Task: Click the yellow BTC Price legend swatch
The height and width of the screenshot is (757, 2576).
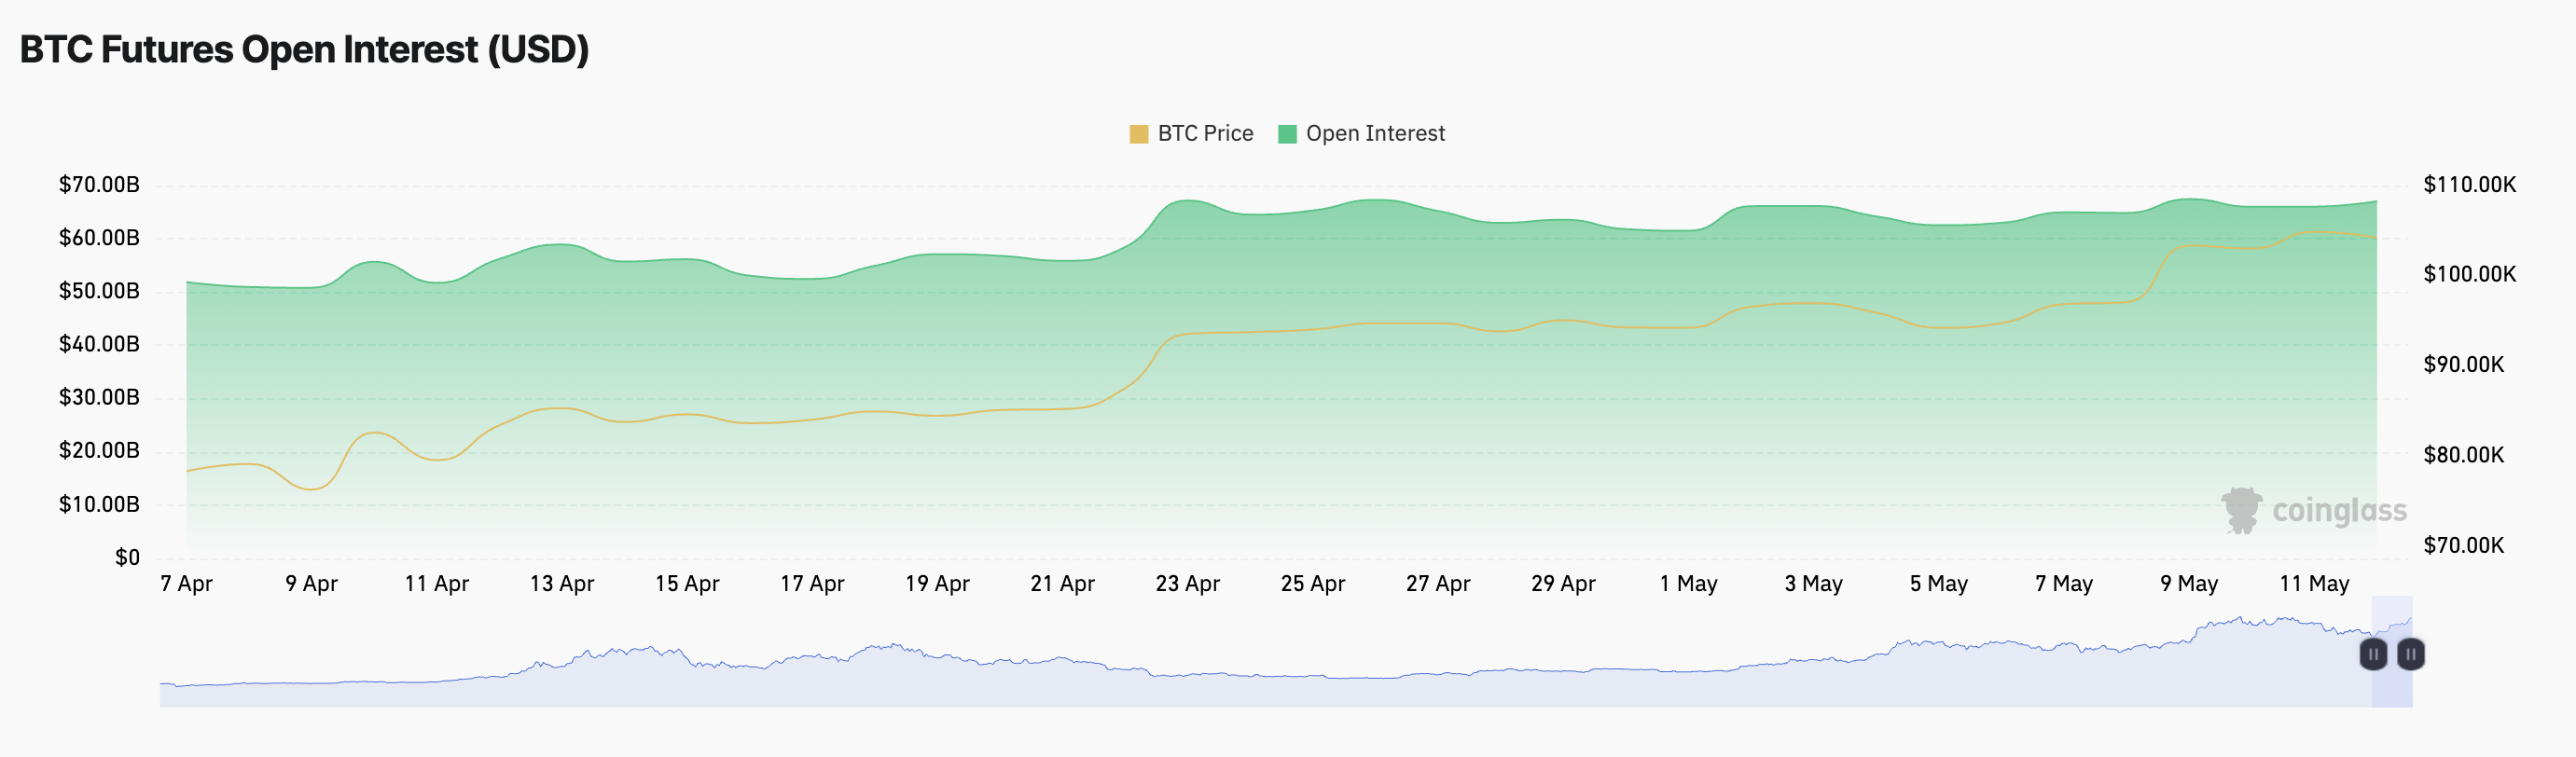Action: [1138, 134]
